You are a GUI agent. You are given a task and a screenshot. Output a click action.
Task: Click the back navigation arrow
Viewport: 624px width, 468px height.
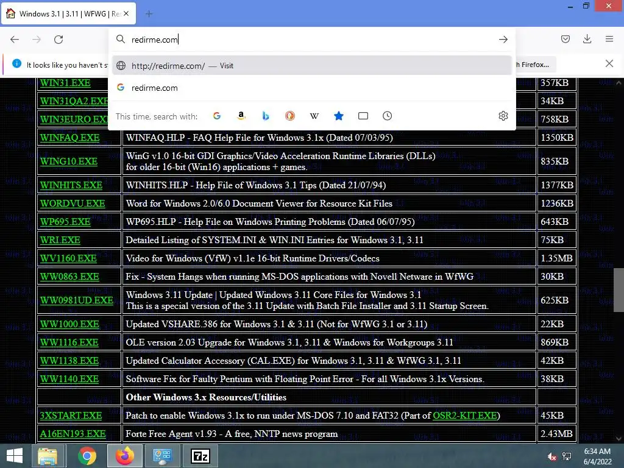[15, 40]
